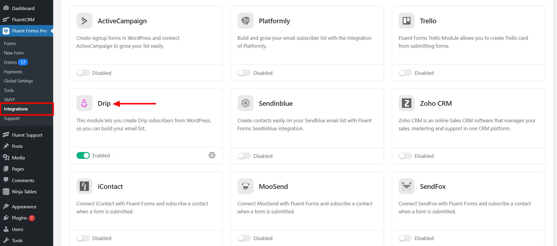Screen dimensions: 557x246
Task: Open Drip integration settings gear
Action: click(212, 155)
